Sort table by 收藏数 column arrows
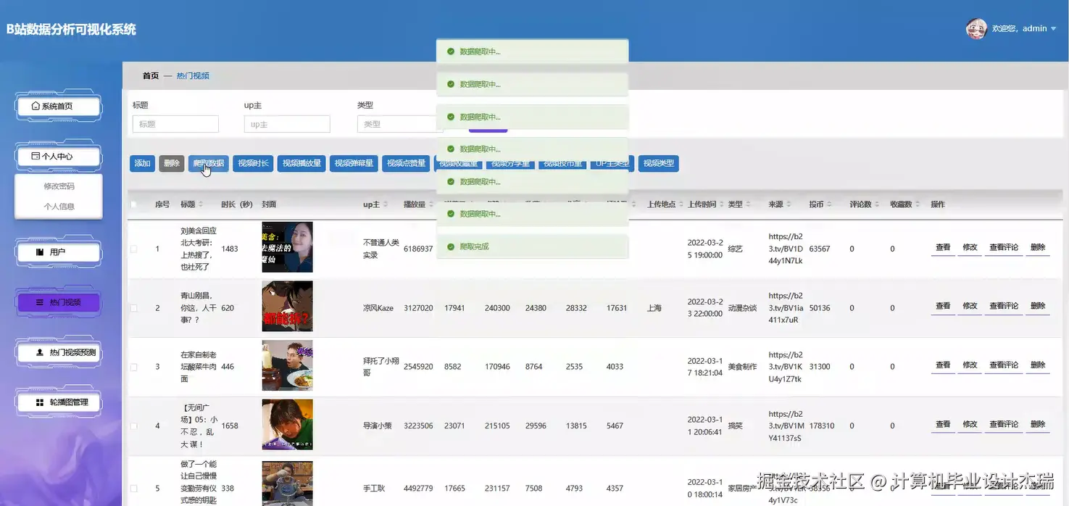 [916, 204]
